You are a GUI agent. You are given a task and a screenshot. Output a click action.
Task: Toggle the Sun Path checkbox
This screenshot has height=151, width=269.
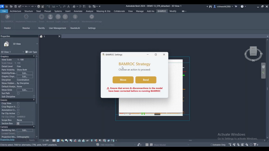18,93
